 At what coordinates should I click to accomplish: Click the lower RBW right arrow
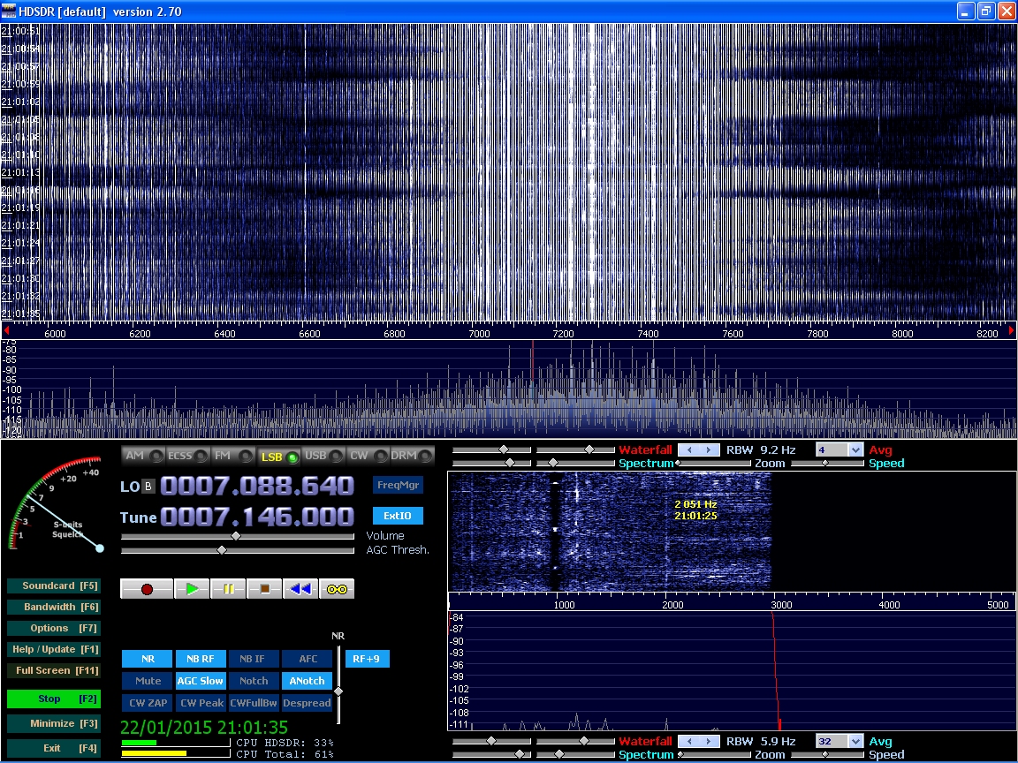(709, 741)
